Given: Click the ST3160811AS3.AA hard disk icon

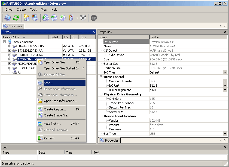Looking at the screenshot, I should 14,55.
